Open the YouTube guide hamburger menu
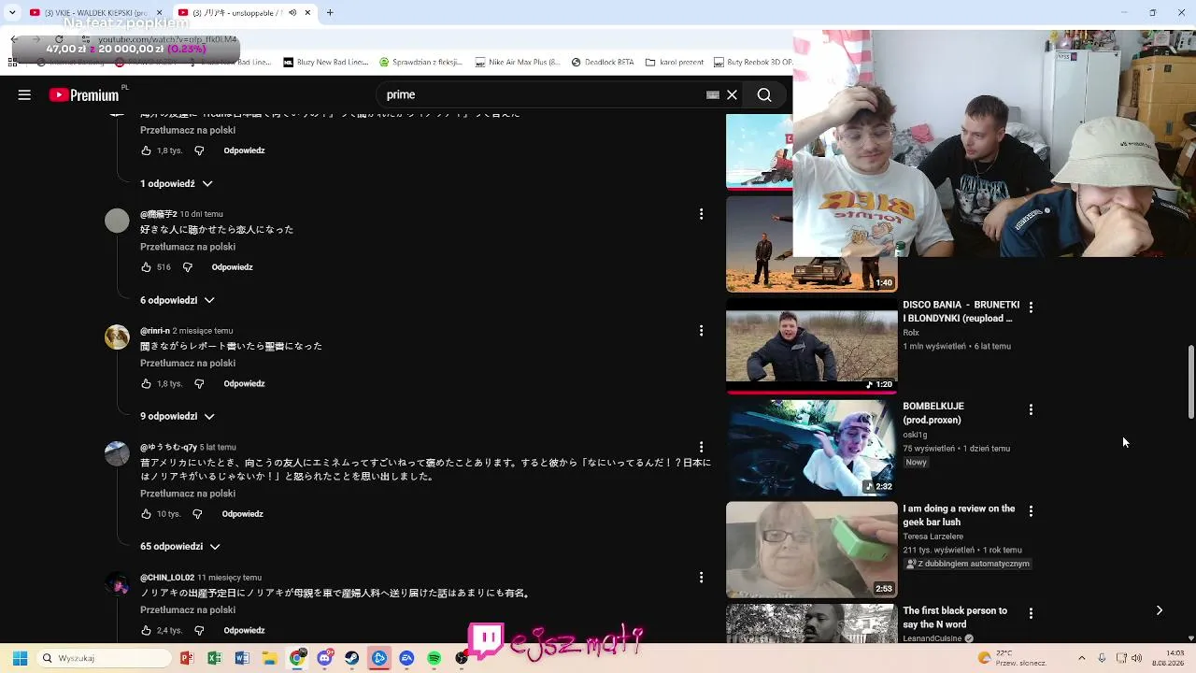Viewport: 1196px width, 673px height. (x=24, y=94)
